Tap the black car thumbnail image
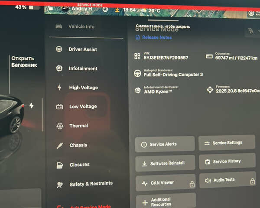 (x=11, y=114)
